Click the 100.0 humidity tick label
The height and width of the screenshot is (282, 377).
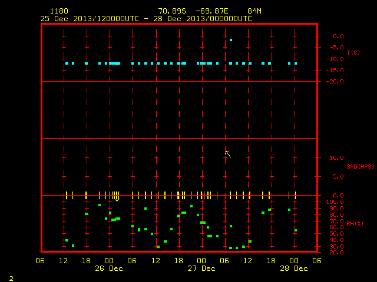pyautogui.click(x=335, y=202)
